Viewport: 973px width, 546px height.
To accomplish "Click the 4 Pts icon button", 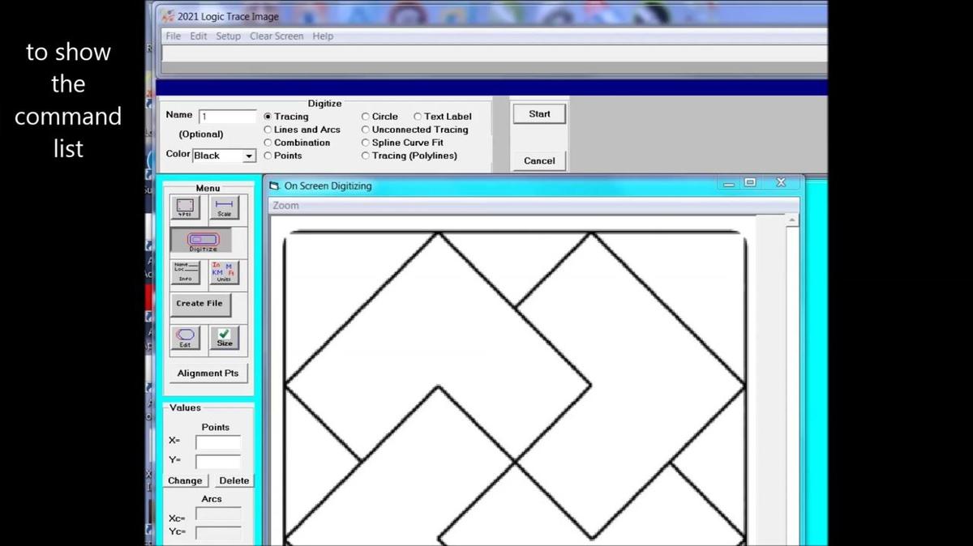I will [x=186, y=207].
